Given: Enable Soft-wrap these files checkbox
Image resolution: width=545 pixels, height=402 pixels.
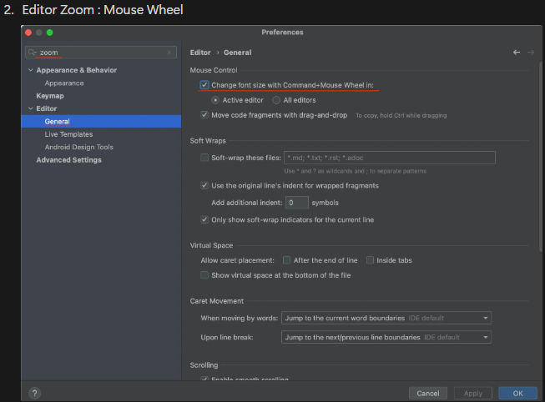Looking at the screenshot, I should pos(204,157).
